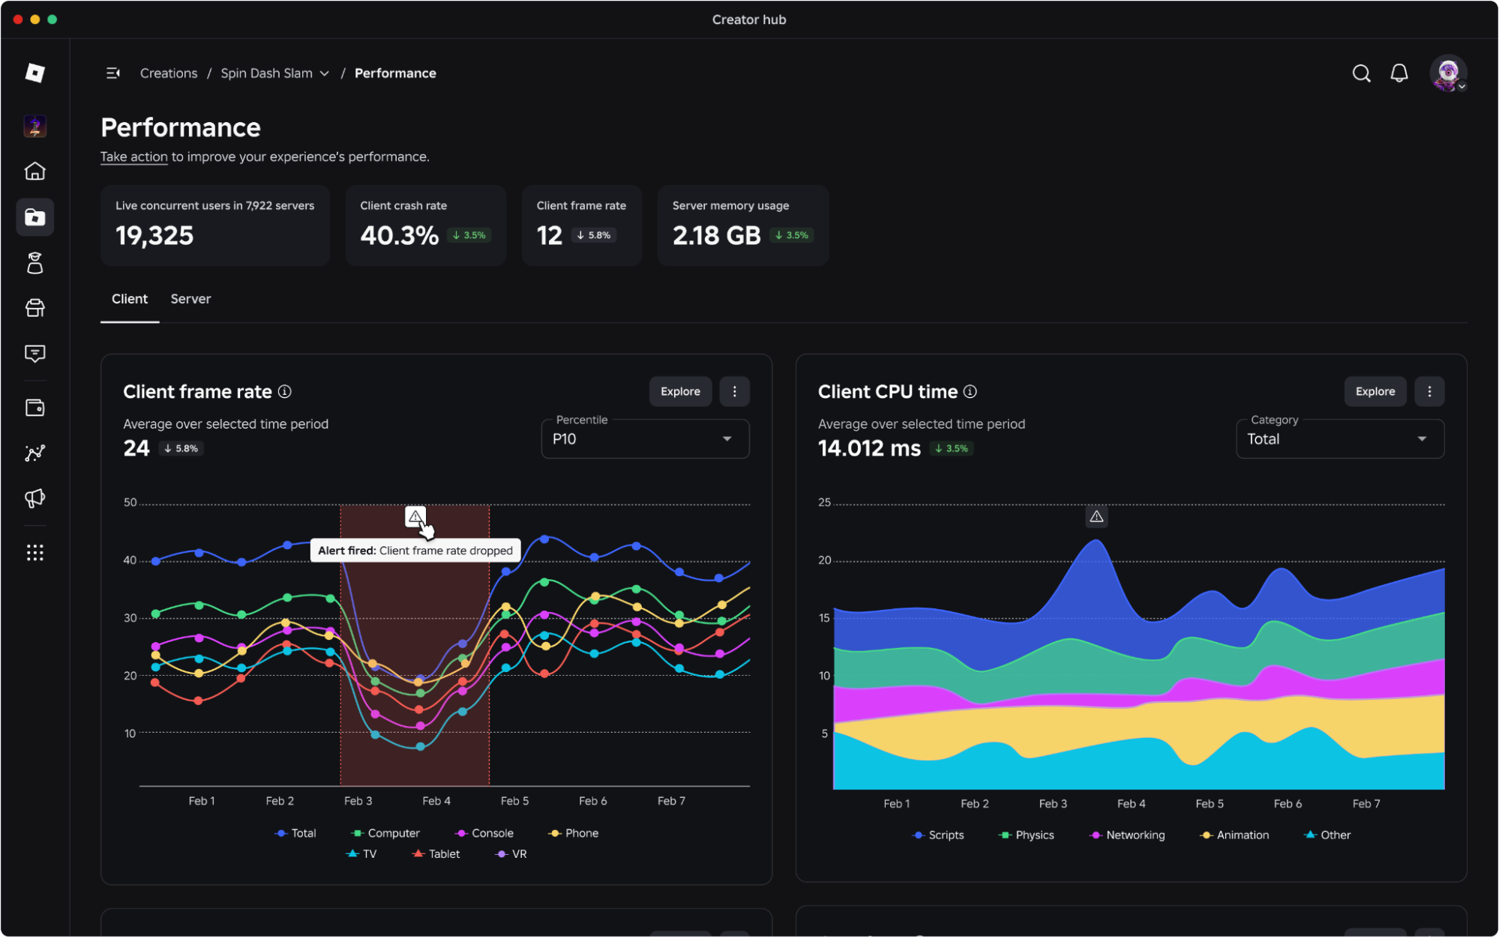
Task: Open the Category Total dropdown
Action: pyautogui.click(x=1340, y=439)
